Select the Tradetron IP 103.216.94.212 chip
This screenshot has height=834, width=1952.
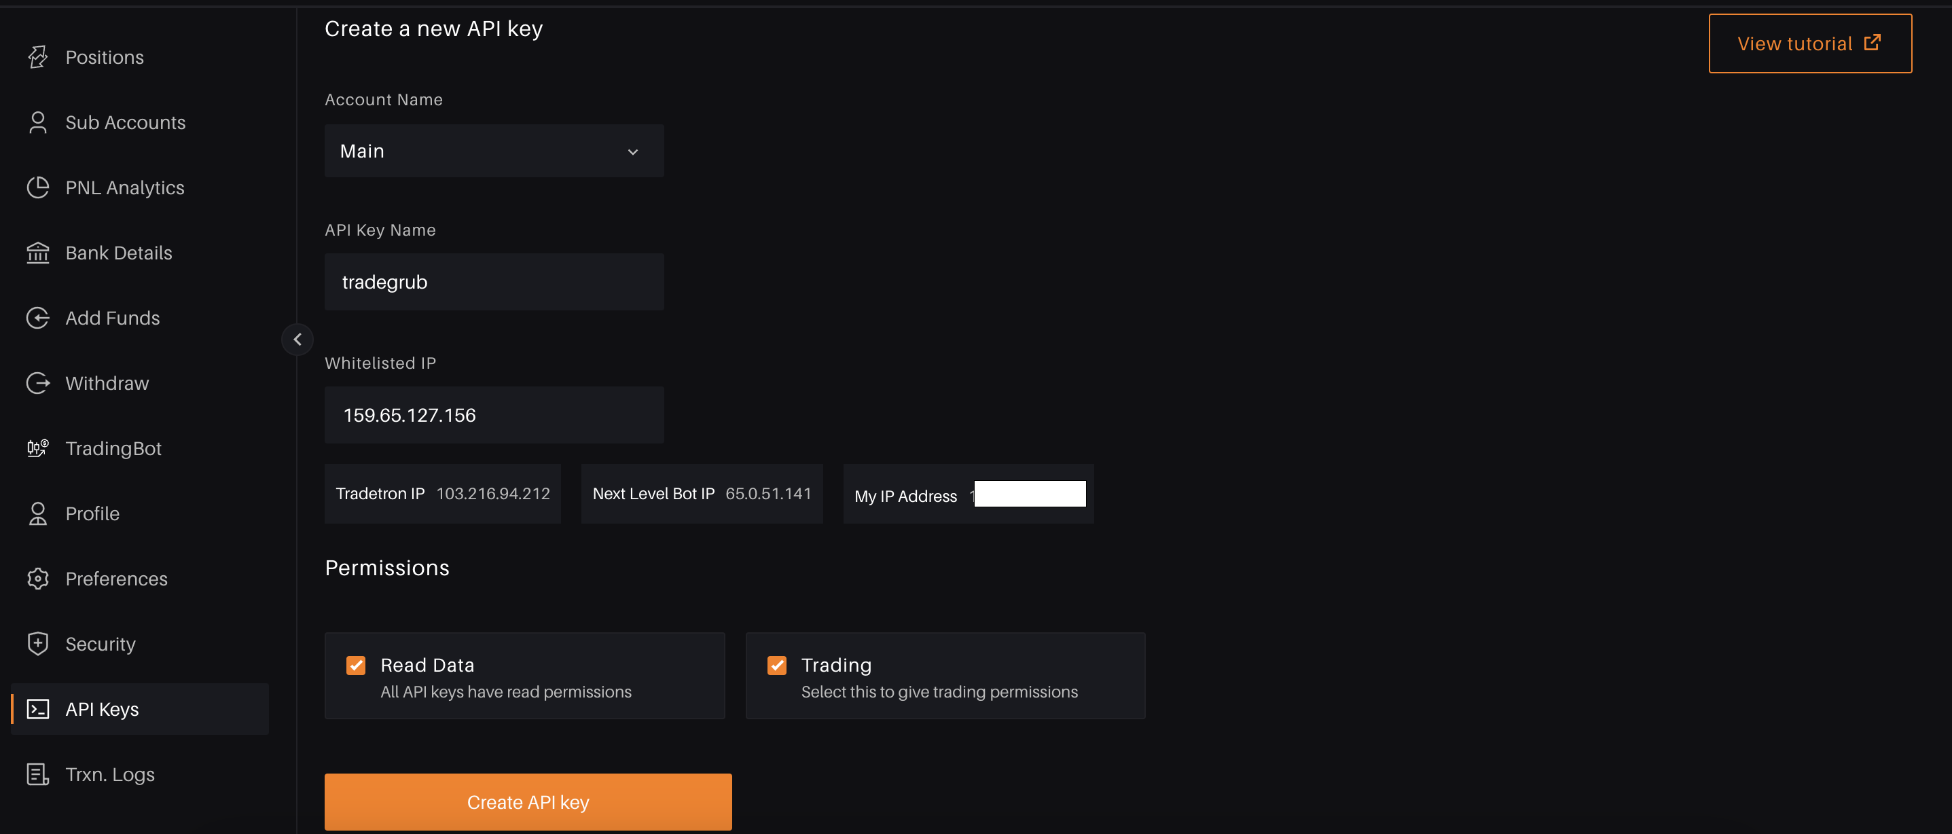pyautogui.click(x=443, y=493)
